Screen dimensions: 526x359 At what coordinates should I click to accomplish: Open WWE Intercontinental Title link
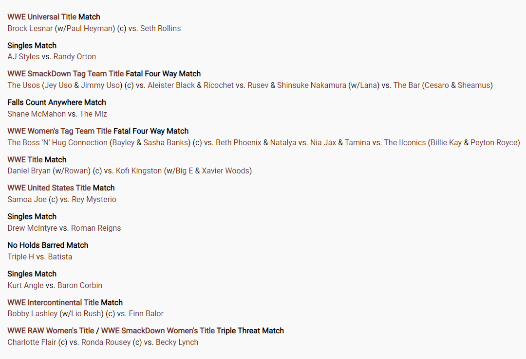click(x=54, y=303)
